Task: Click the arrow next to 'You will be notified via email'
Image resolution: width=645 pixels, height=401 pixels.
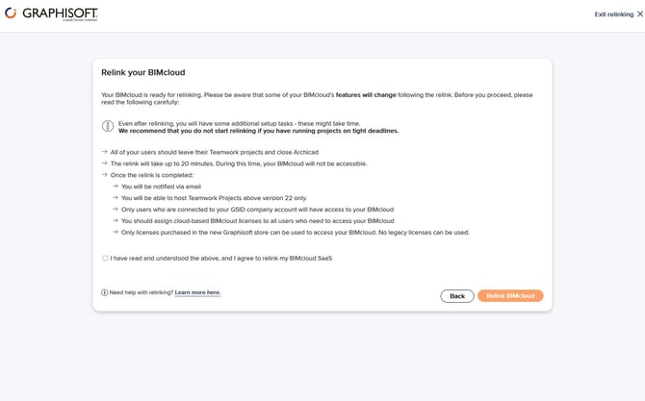Action: coord(116,187)
